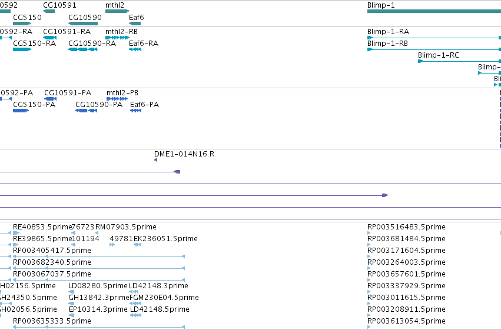This screenshot has height=330, width=501.
Task: Click the CG10590-PA protein label
Action: pyautogui.click(x=99, y=105)
